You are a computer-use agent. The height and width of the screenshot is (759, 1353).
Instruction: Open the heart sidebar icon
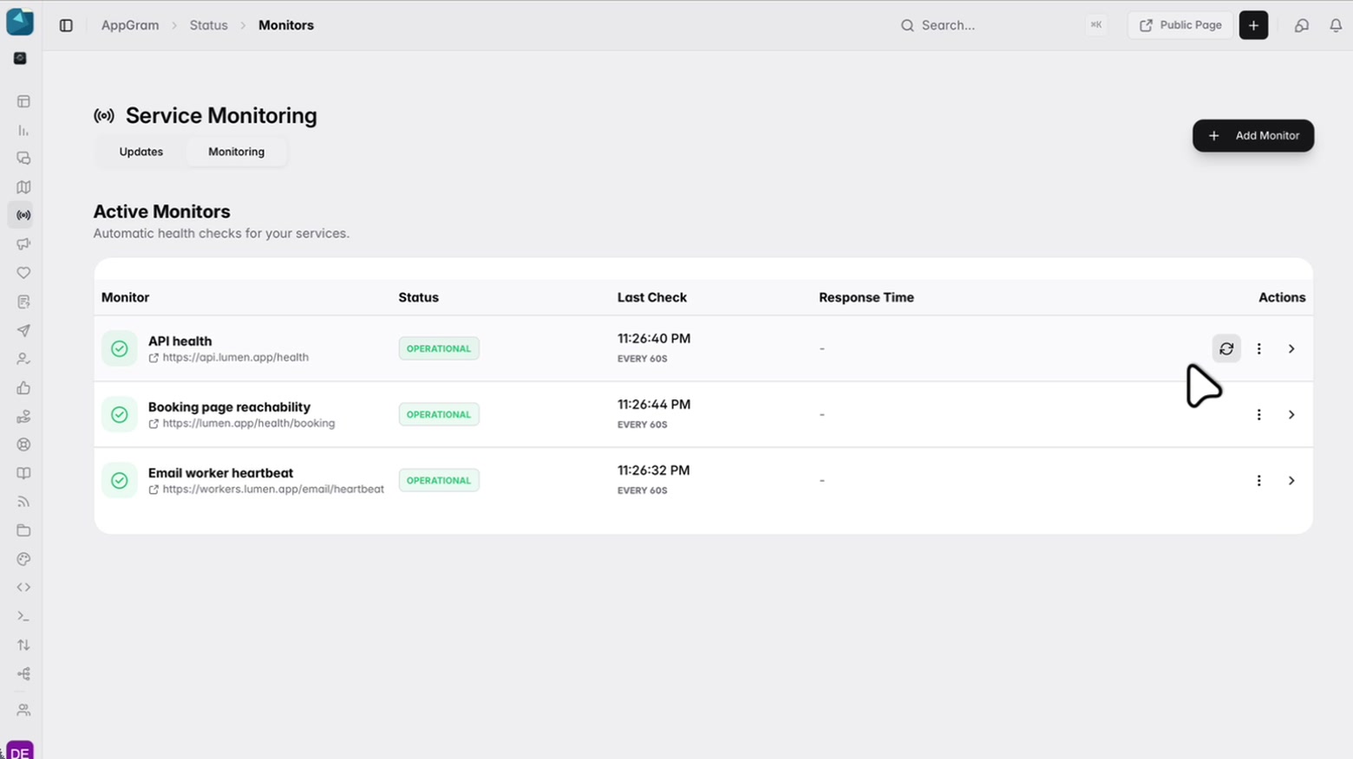coord(23,273)
